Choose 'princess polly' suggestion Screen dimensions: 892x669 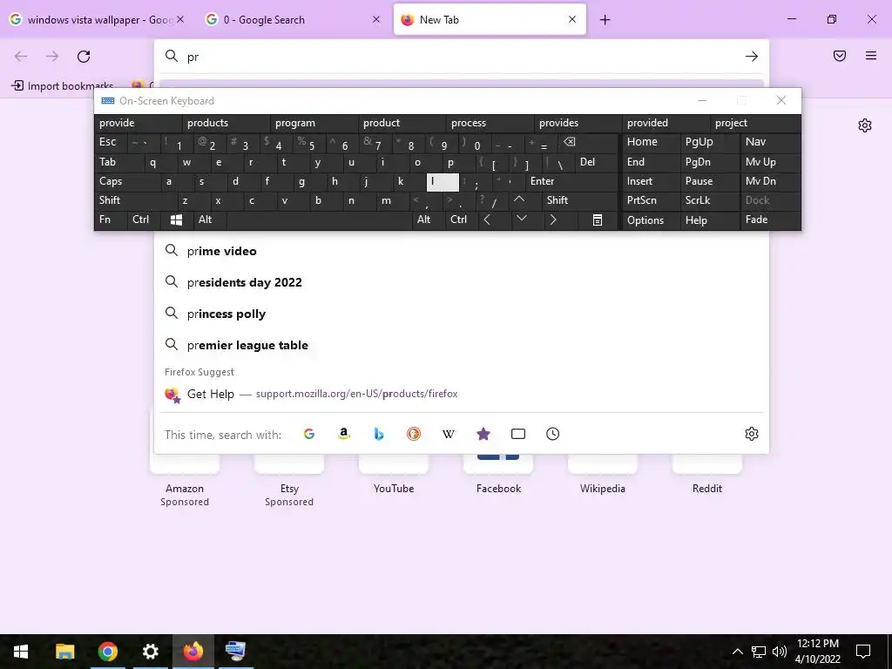pos(462,314)
